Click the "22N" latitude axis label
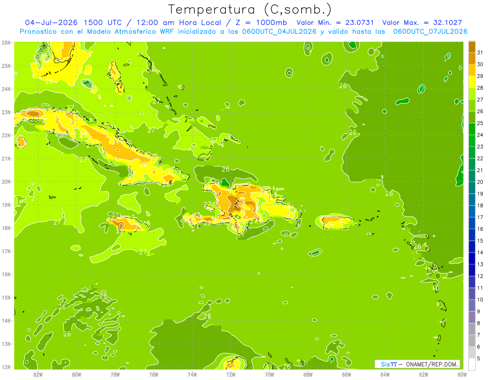Viewport: 491px width, 380px height. coord(6,135)
